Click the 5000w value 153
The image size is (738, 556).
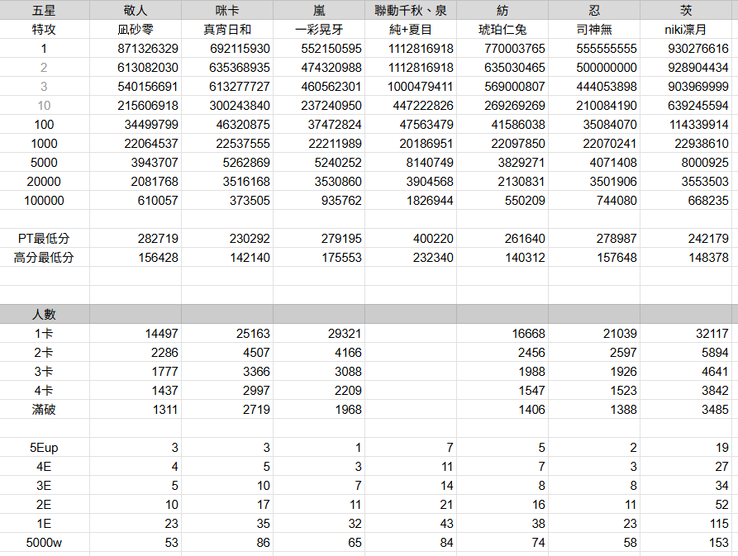(x=719, y=543)
